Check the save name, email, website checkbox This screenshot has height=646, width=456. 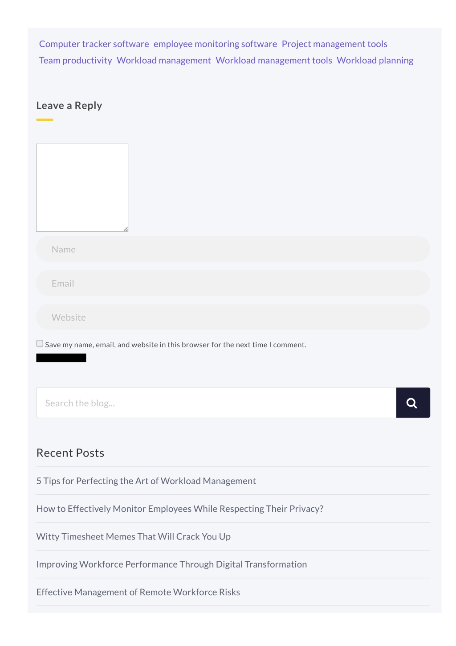tap(40, 344)
